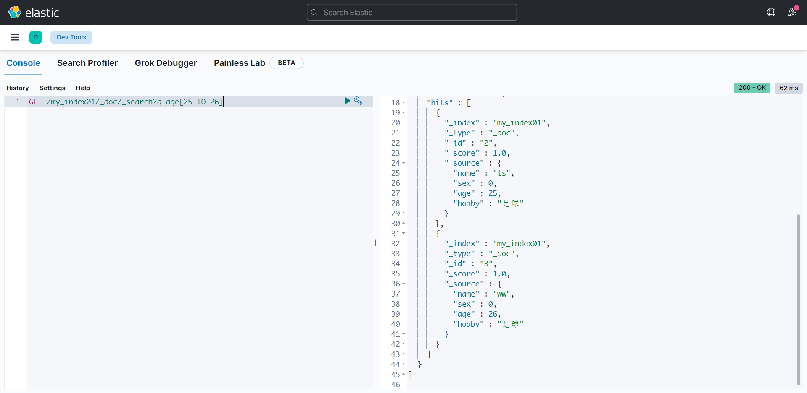Click the fold marker at line 44
Image resolution: width=807 pixels, height=393 pixels.
pos(403,364)
